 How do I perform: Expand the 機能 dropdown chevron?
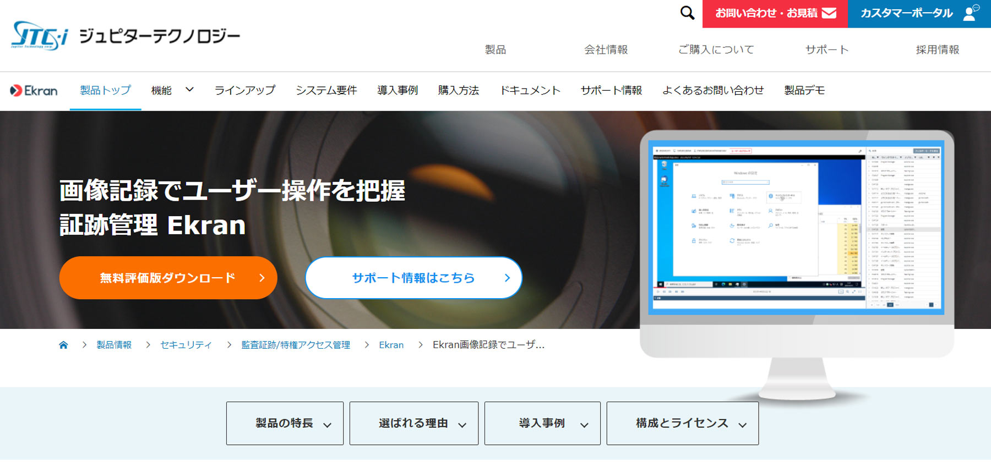coord(189,90)
